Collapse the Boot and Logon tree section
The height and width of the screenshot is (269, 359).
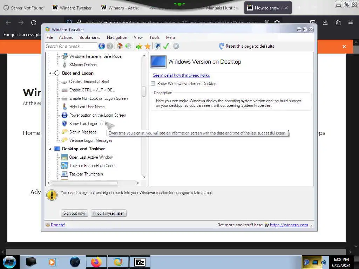tap(50, 73)
